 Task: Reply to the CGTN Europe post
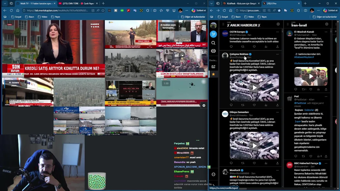(231, 47)
